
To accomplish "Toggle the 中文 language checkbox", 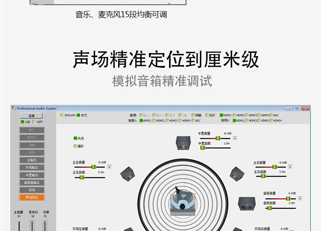I will pos(79,115).
